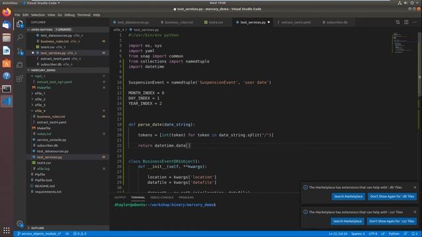Click Don't Show Again for '.csv' files
Screen dimensions: 422x237
[x=392, y=221]
